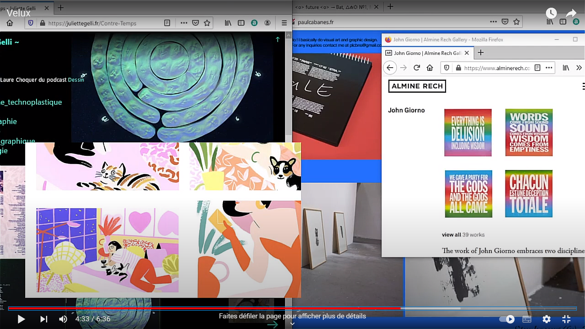Click the view all 39 works link
The width and height of the screenshot is (585, 329).
point(463,235)
